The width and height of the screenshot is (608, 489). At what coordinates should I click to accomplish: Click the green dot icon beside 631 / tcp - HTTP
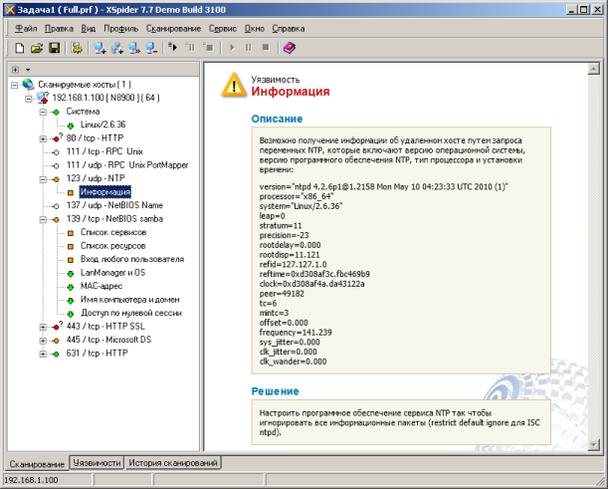[57, 354]
